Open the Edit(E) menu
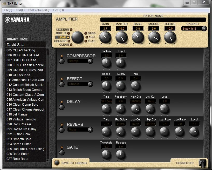212x170 pixels. click(20, 10)
